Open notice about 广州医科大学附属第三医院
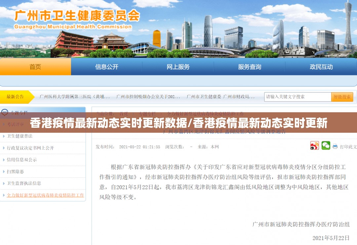This screenshot has width=357, height=245. click(75, 97)
